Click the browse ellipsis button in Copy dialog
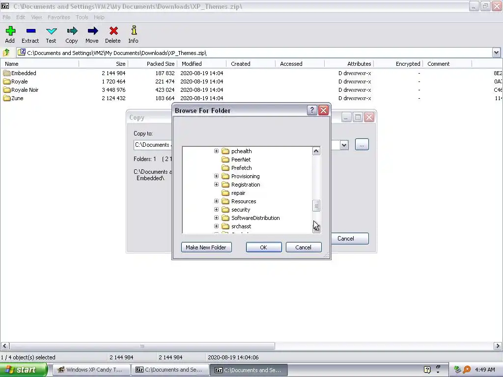The width and height of the screenshot is (503, 377). pos(362,145)
